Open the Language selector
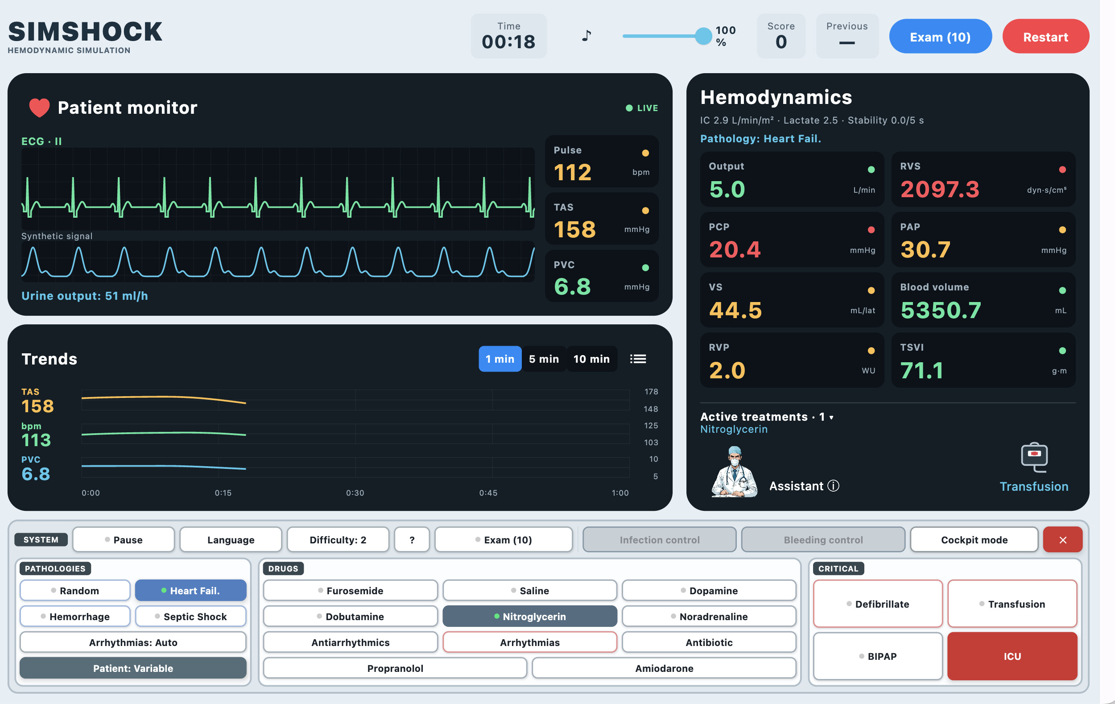 pyautogui.click(x=231, y=539)
